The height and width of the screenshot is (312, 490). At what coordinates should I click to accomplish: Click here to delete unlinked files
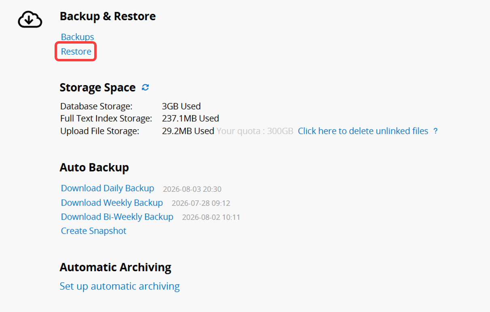363,131
